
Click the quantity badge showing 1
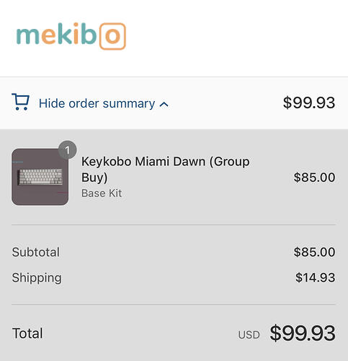point(68,150)
